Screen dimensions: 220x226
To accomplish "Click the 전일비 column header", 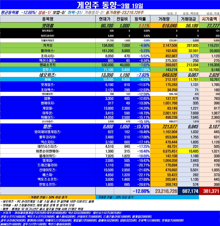I will 122,19.
